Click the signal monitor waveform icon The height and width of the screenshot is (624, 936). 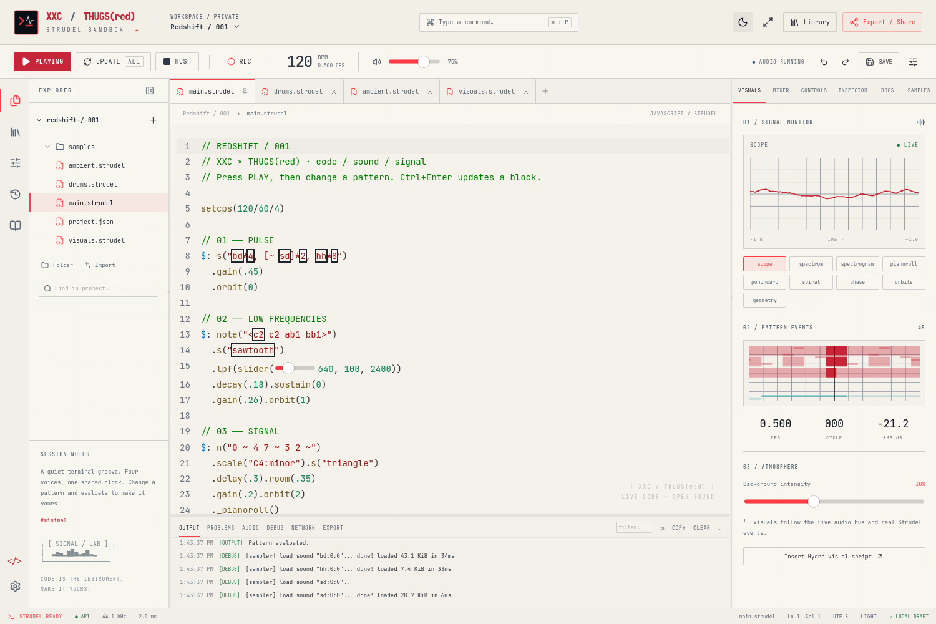click(920, 122)
